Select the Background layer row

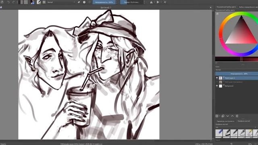(x=237, y=86)
